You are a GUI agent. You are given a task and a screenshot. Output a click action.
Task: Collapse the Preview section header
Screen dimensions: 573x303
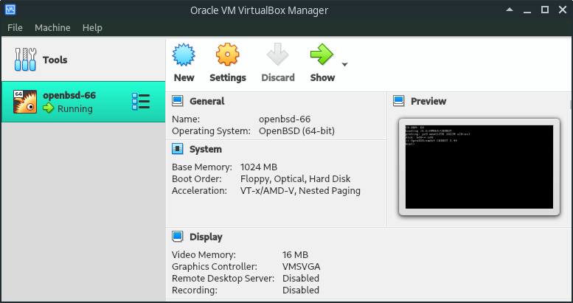click(428, 101)
